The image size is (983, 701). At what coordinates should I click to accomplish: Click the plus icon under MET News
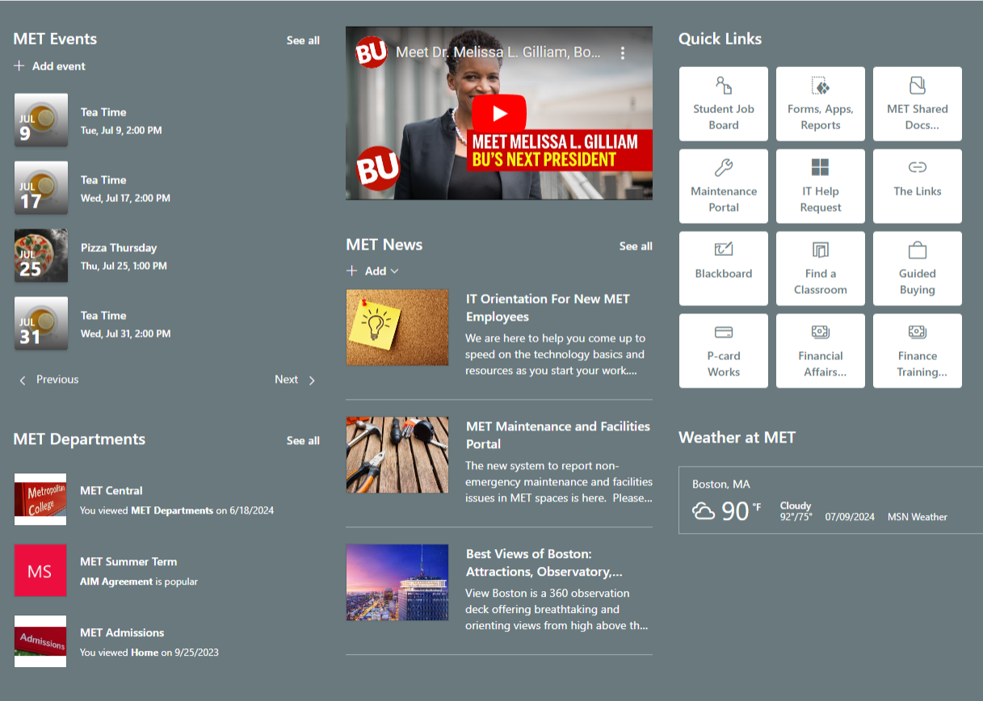coord(351,271)
